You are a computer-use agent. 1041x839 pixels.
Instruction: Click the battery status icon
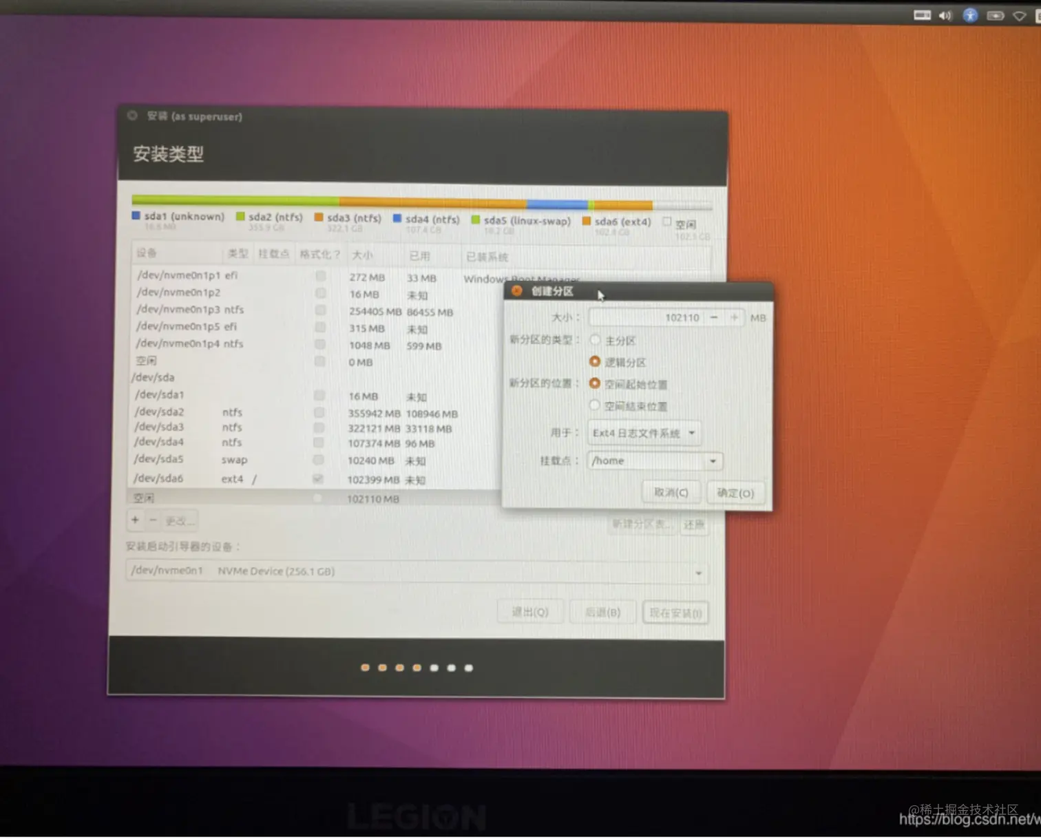pyautogui.click(x=996, y=16)
